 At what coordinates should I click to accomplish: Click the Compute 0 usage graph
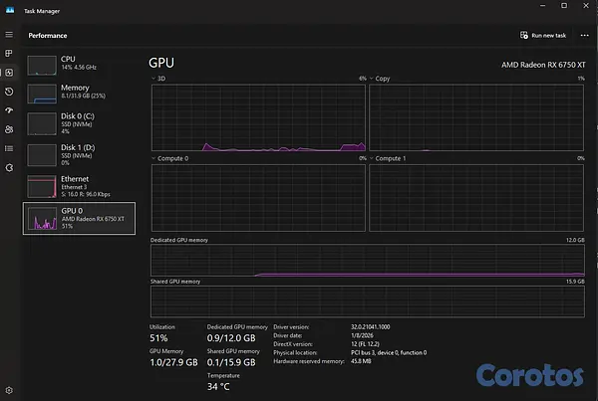coord(258,198)
